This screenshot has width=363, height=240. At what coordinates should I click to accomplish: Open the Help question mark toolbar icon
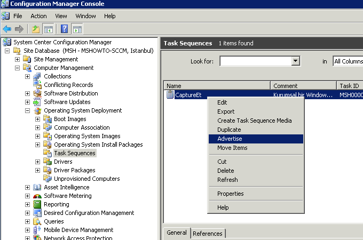64,29
